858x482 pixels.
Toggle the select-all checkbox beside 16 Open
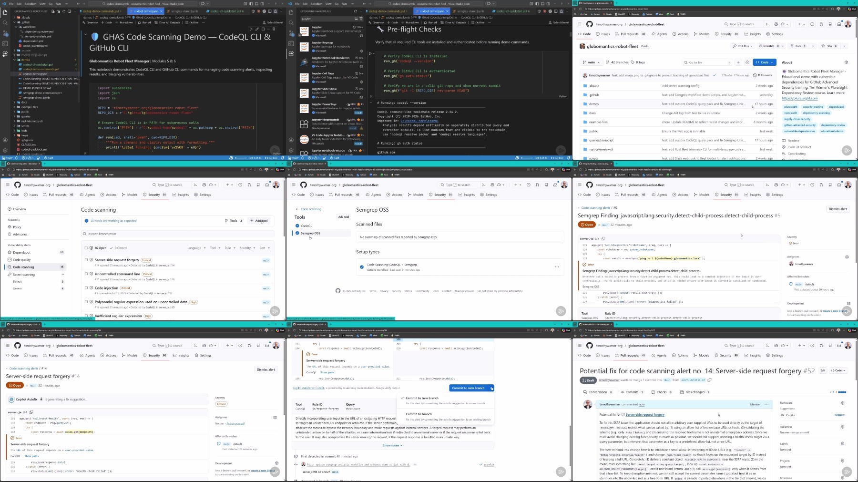click(x=86, y=248)
